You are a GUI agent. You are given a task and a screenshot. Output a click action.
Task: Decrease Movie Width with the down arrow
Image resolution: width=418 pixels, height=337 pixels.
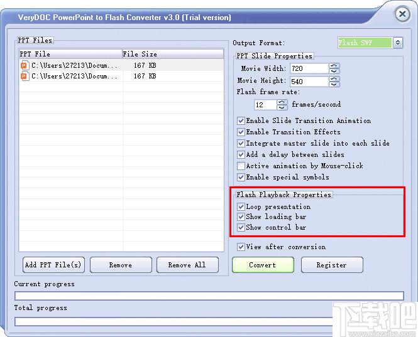[334, 71]
